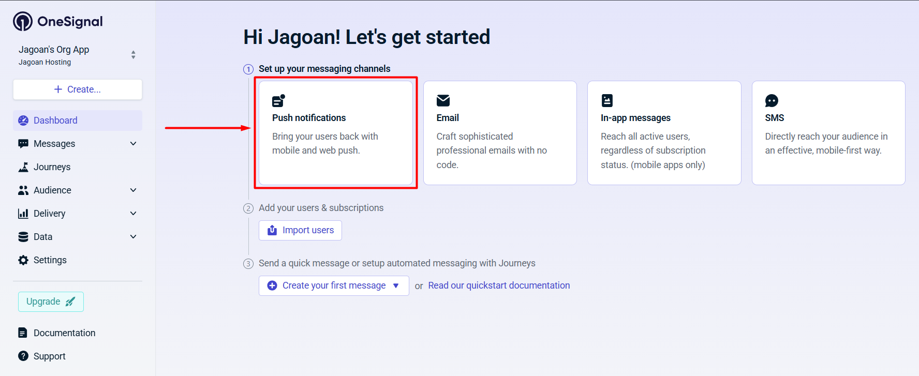Expand the Data menu chevron

click(x=133, y=237)
